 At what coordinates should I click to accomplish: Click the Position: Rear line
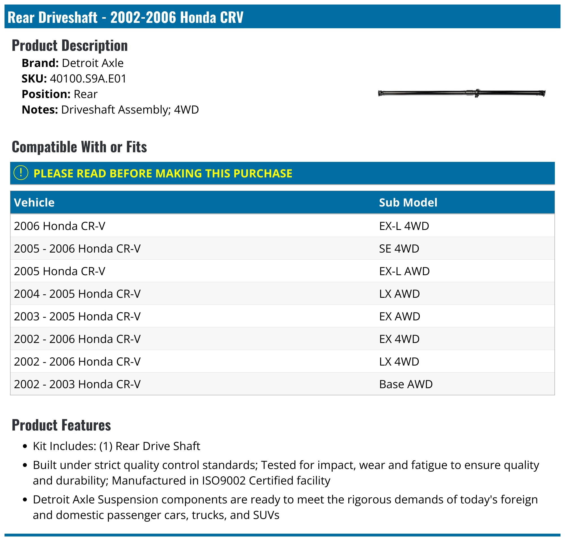60,94
